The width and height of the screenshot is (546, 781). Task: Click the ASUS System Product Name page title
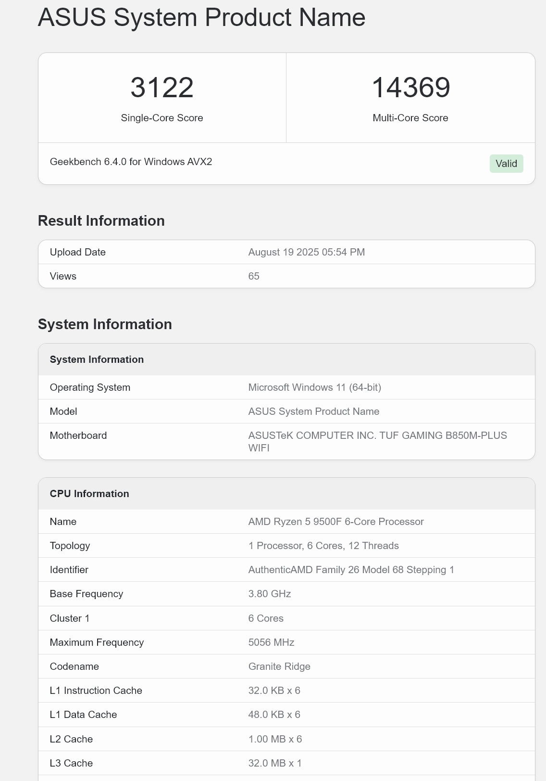point(201,17)
